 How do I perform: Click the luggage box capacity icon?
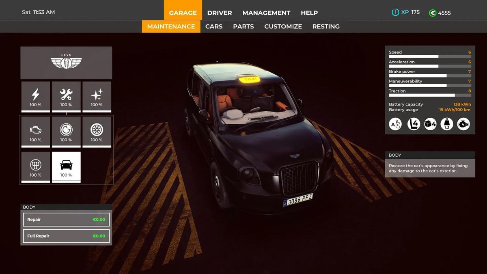(430, 124)
